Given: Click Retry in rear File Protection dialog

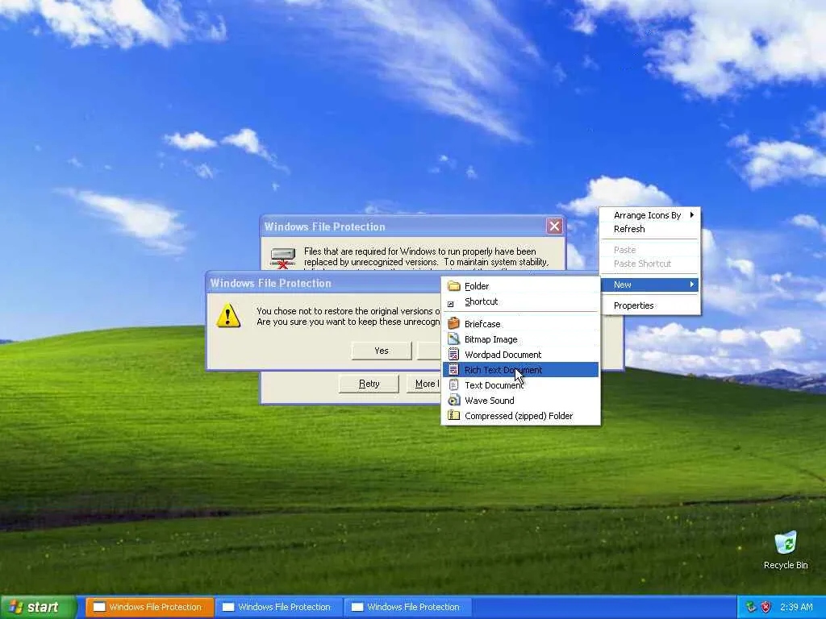Looking at the screenshot, I should [x=369, y=384].
